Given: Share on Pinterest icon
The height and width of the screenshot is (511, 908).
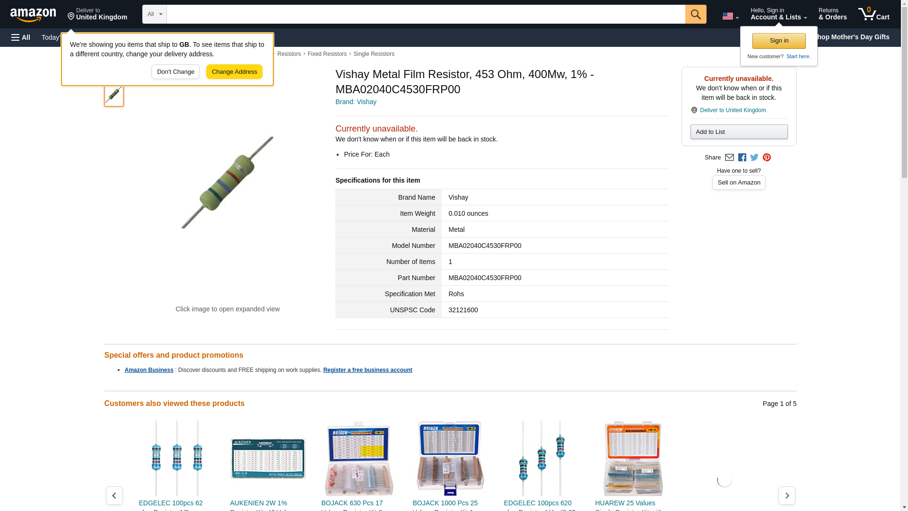Looking at the screenshot, I should (767, 158).
